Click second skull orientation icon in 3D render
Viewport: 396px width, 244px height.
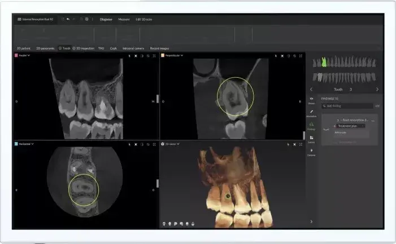pyautogui.click(x=169, y=224)
